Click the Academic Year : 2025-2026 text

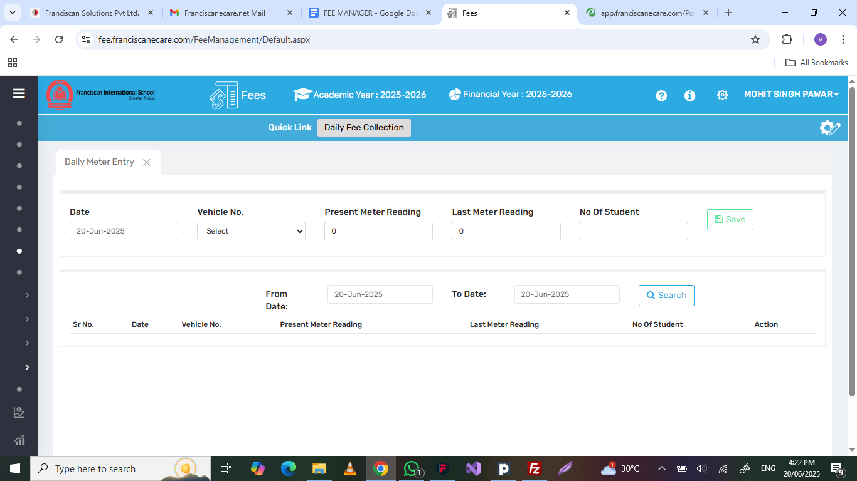[370, 95]
